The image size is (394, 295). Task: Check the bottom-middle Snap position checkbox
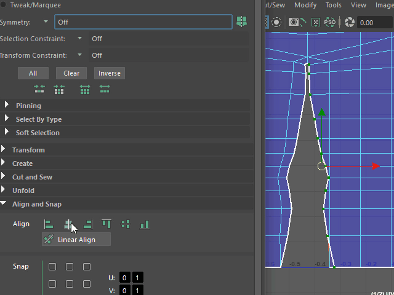coord(70,284)
